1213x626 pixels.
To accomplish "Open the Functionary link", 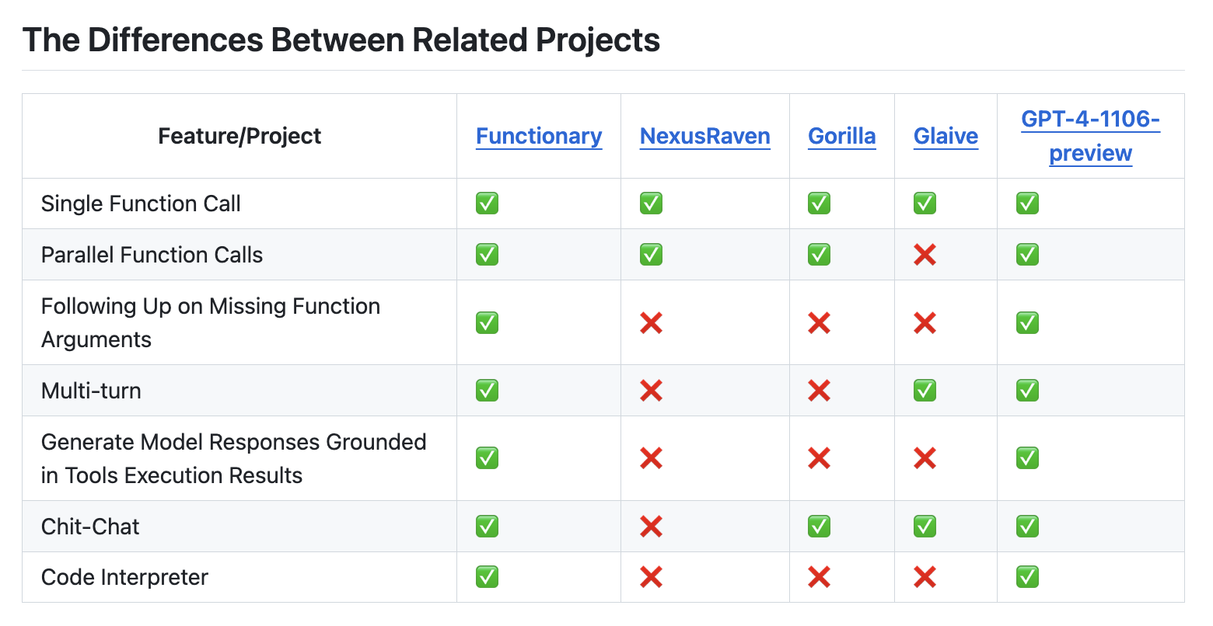I will click(539, 136).
